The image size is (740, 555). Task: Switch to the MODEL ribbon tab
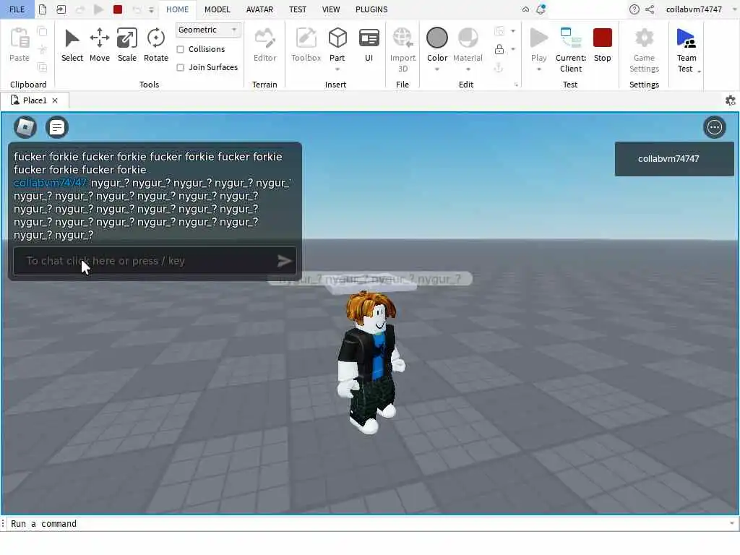(x=217, y=9)
